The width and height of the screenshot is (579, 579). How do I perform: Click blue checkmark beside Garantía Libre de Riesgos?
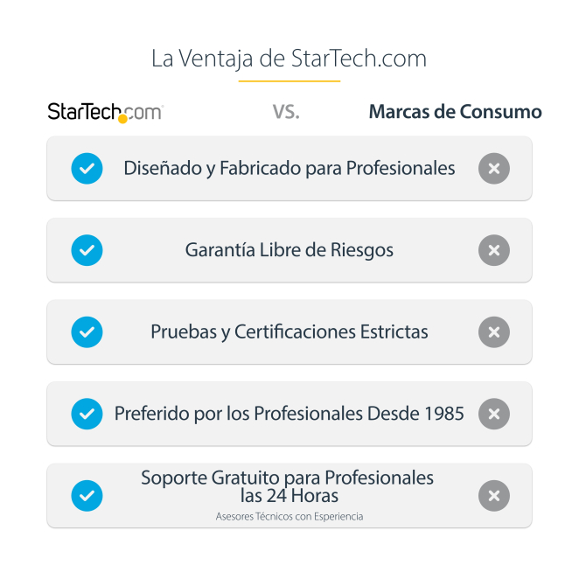87,250
